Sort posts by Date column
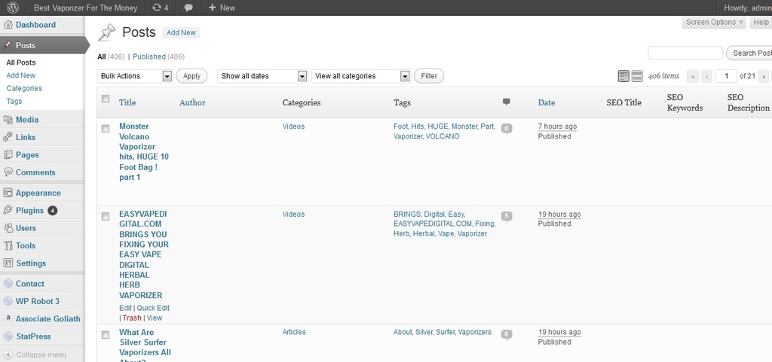This screenshot has width=772, height=362. [547, 102]
